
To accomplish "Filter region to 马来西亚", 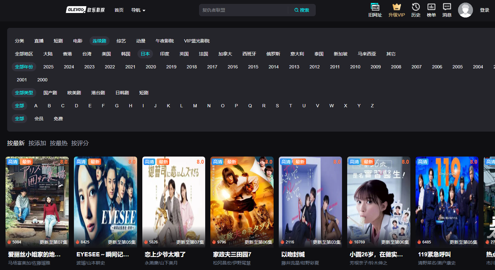I will tap(367, 54).
